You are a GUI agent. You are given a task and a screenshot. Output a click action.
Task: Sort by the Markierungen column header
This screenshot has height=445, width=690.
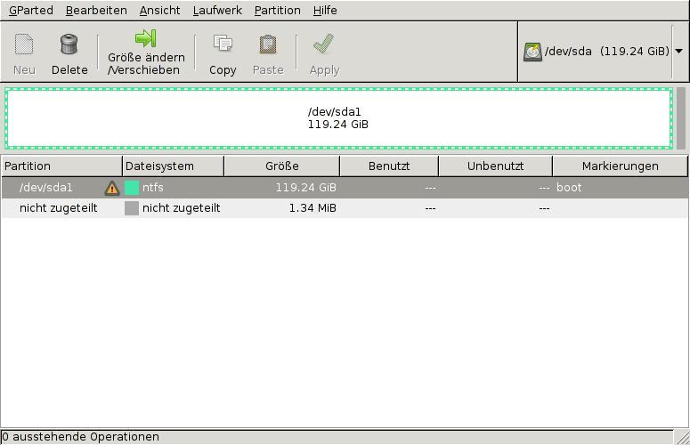click(x=620, y=166)
